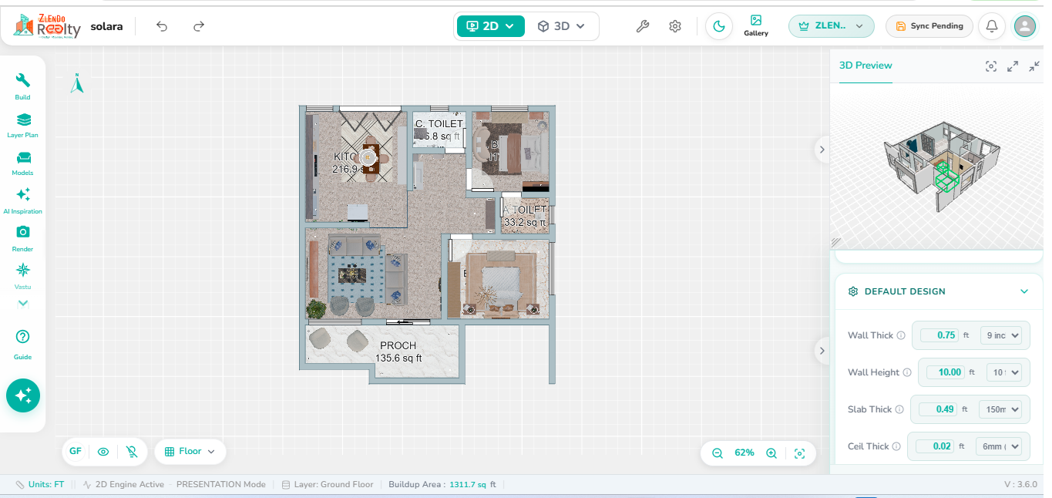Screen dimensions: 1052x498
Task: Show Ceil Thick info icon
Action: tap(896, 446)
